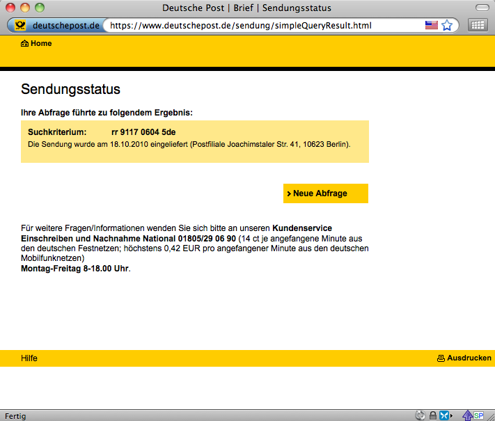Click the green zoom window button

(39, 8)
